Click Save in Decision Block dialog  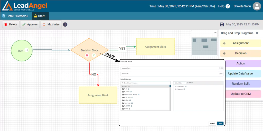pos(220,123)
